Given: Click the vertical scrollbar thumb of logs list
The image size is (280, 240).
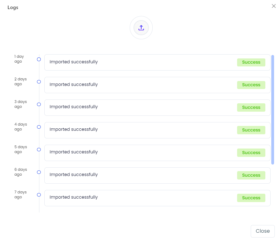Looking at the screenshot, I should click(272, 110).
